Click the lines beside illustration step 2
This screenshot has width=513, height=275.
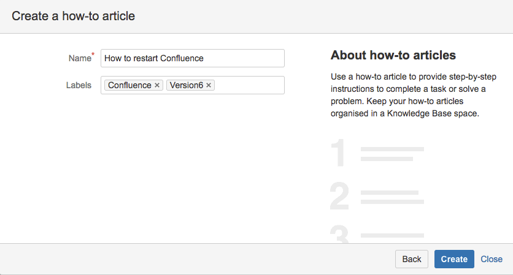pos(391,197)
